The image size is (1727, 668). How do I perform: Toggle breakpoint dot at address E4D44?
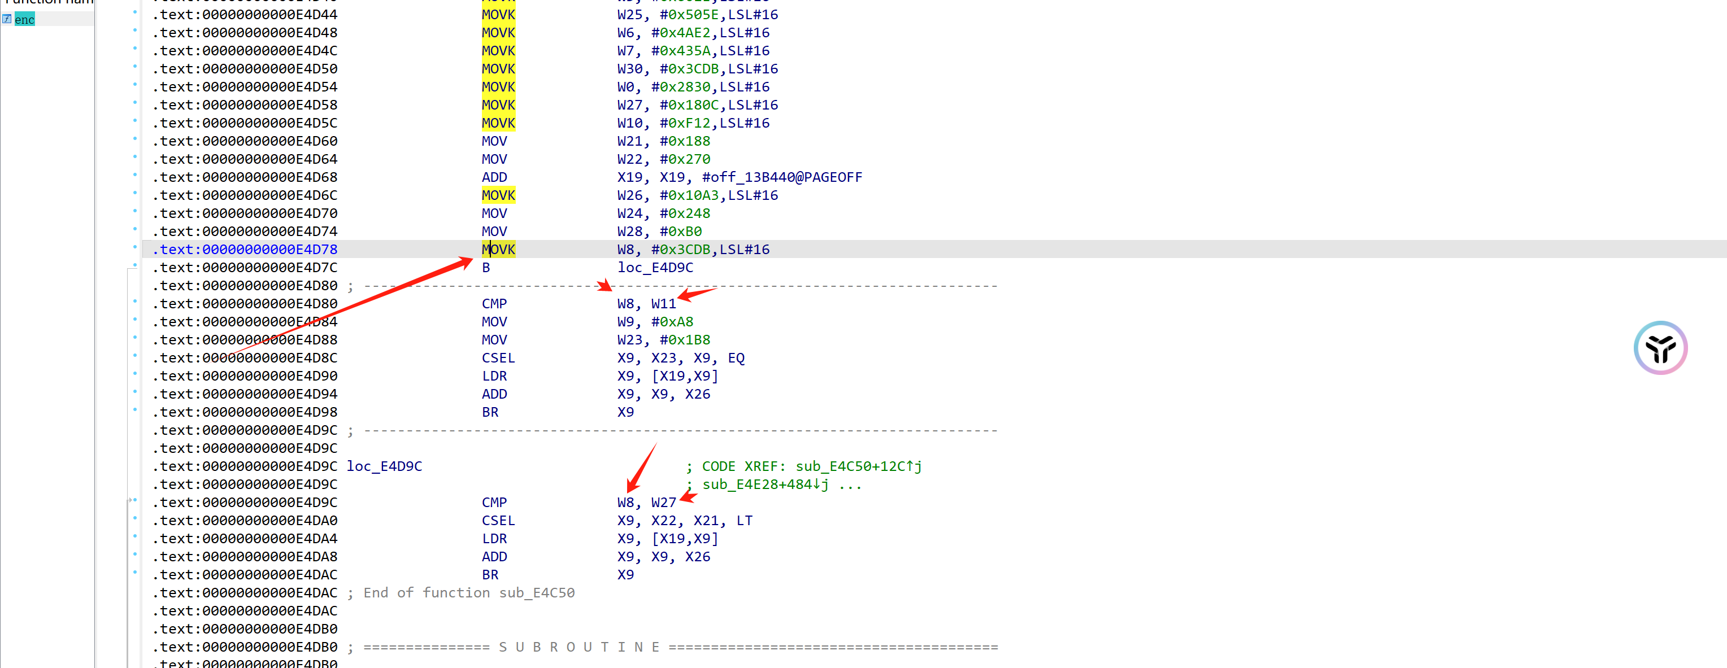(135, 13)
